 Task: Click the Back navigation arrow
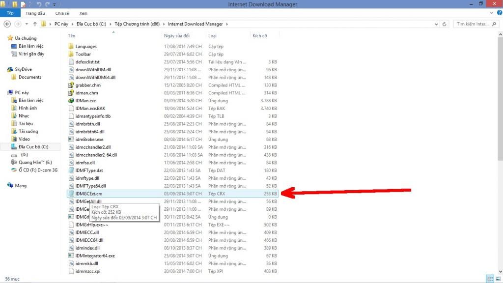click(x=7, y=24)
